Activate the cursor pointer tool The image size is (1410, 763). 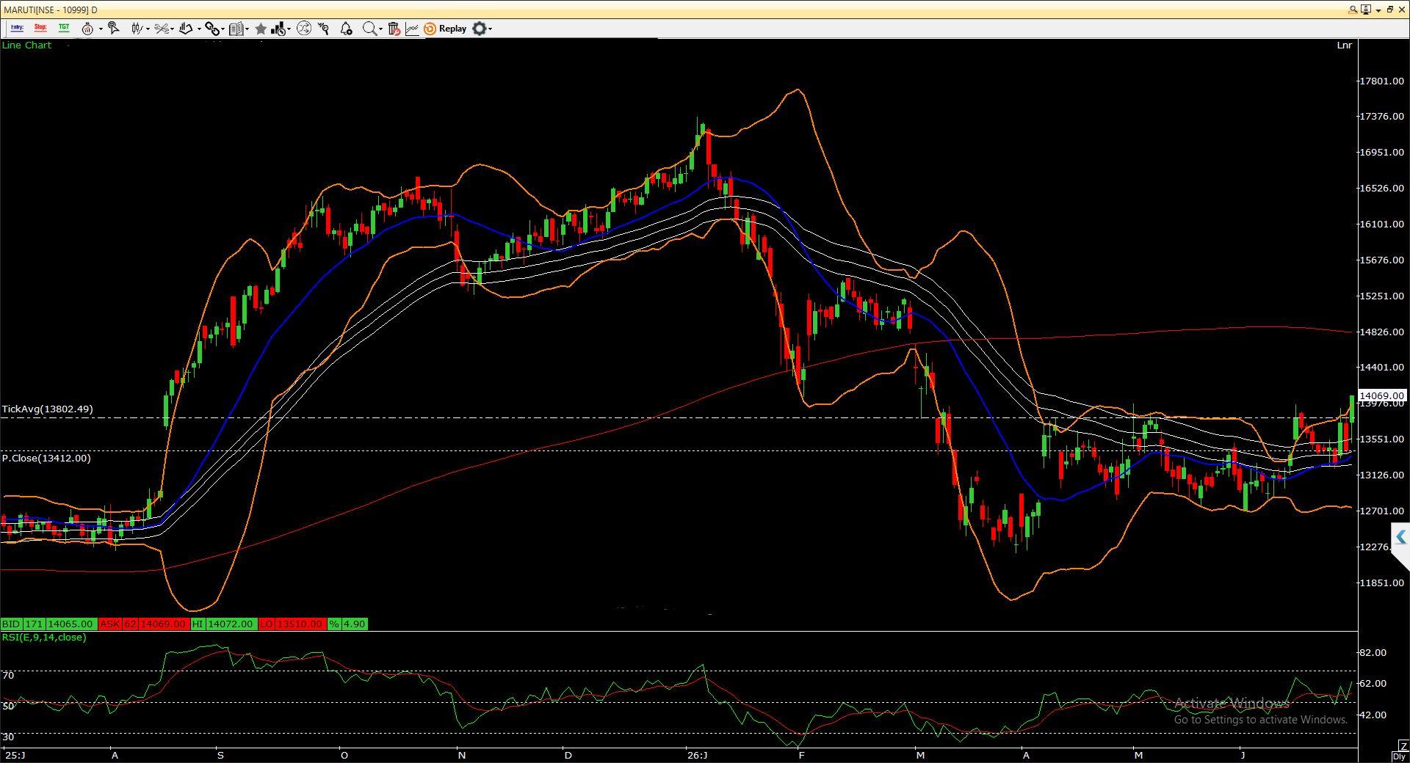[114, 29]
